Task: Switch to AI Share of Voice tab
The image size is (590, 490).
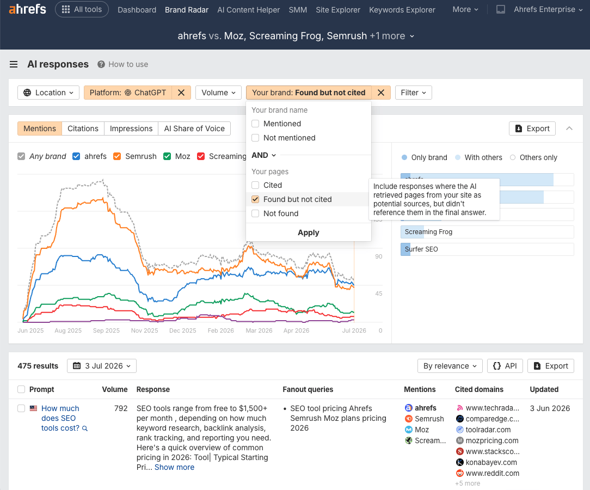Action: pyautogui.click(x=194, y=128)
